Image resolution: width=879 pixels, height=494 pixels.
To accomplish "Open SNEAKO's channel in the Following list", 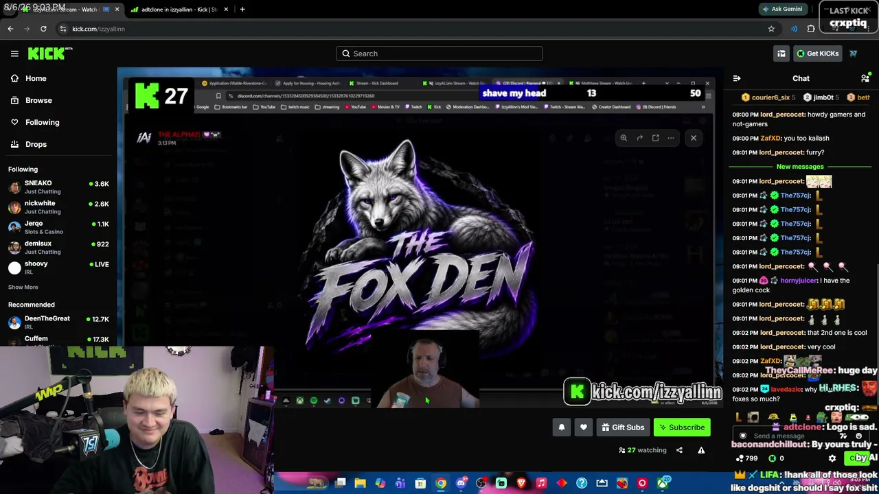I will (58, 187).
